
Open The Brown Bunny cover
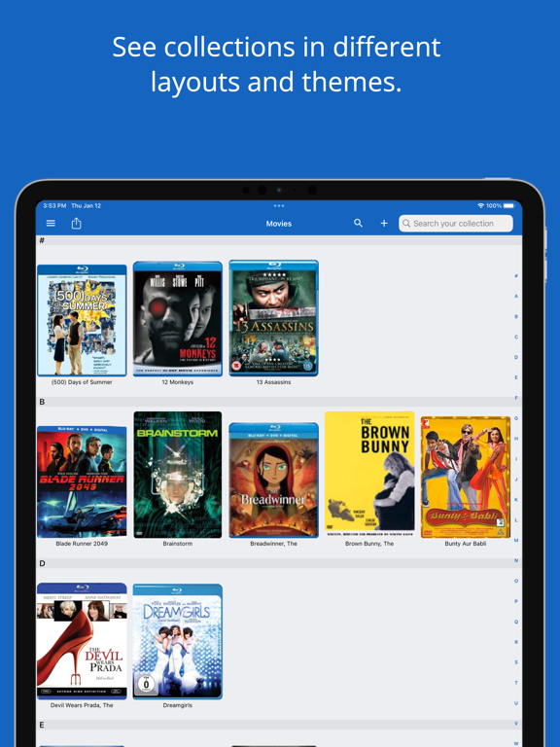coord(369,474)
